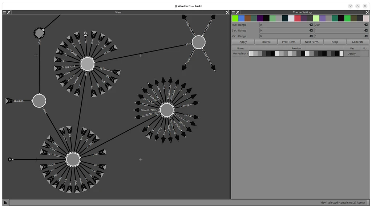Pick the light lime green palette swatch

316,18
